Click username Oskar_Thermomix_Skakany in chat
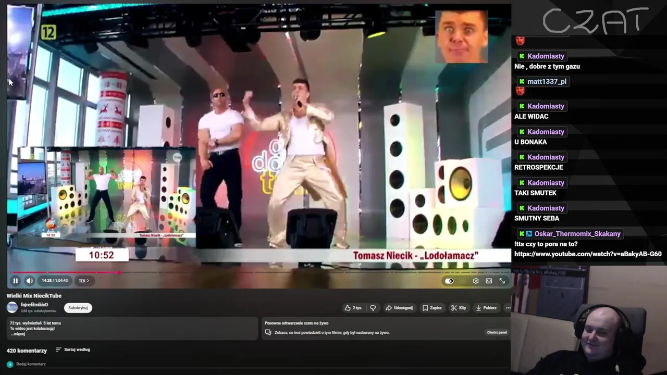667x375 pixels. (x=577, y=234)
